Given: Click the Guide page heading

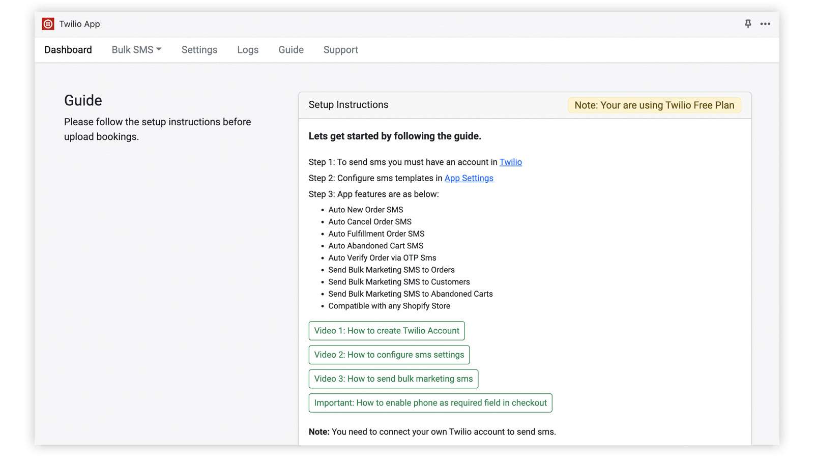Looking at the screenshot, I should coord(83,100).
